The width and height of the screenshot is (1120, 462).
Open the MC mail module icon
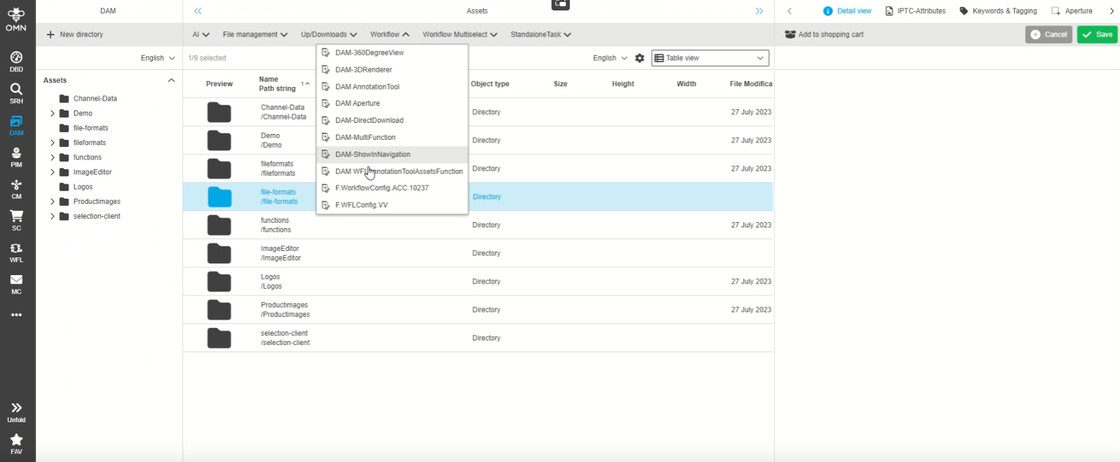16,284
